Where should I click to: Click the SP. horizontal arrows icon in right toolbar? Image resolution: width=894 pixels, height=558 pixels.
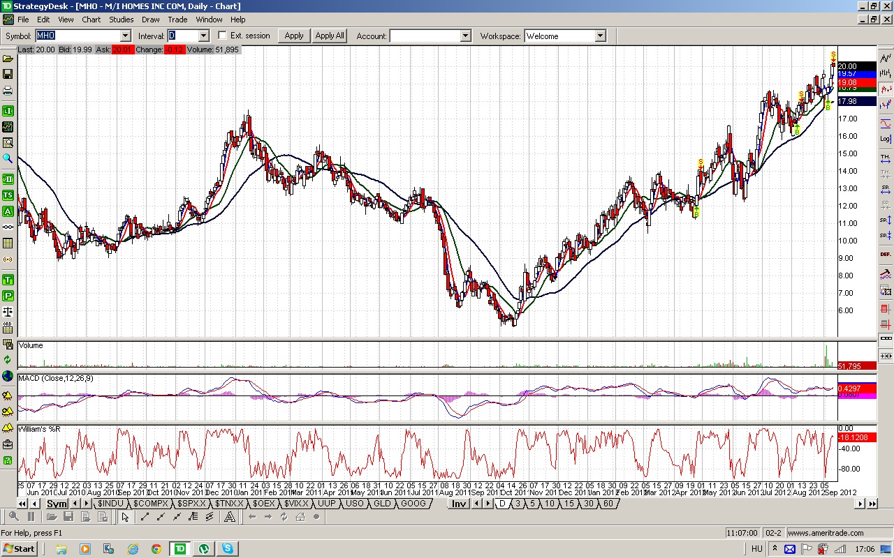coord(886,190)
